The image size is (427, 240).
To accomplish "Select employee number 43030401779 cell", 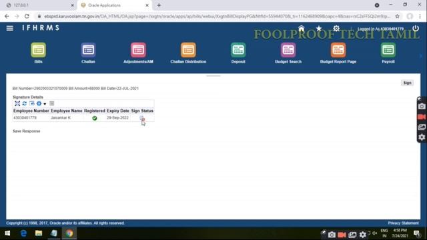I will [x=25, y=118].
